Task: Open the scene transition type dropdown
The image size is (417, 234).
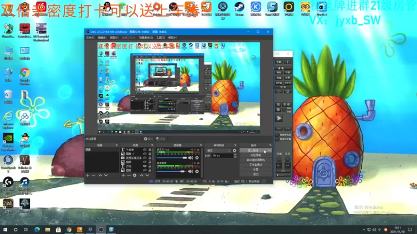Action: (218, 151)
